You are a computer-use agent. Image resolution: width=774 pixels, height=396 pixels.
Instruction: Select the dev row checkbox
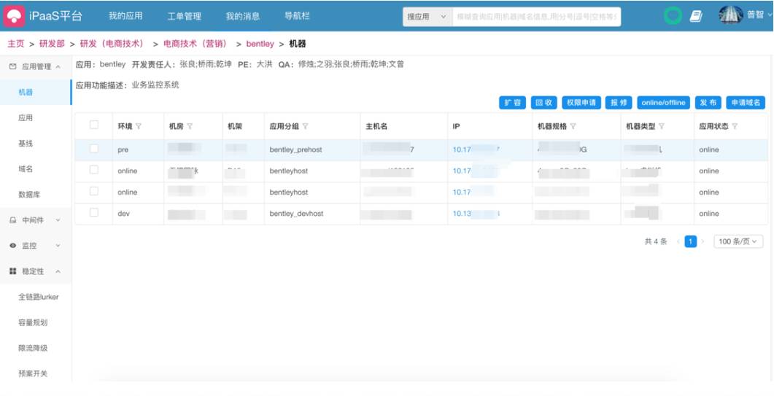click(x=94, y=213)
